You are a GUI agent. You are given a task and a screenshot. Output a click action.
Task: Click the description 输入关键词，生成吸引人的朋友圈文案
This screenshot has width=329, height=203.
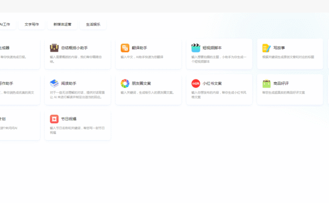pos(148,93)
